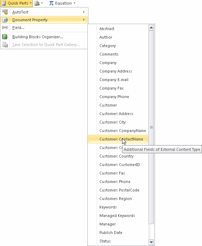The width and height of the screenshot is (202, 246).
Task: Click the Save Selection gallery icon
Action: coord(5,45)
